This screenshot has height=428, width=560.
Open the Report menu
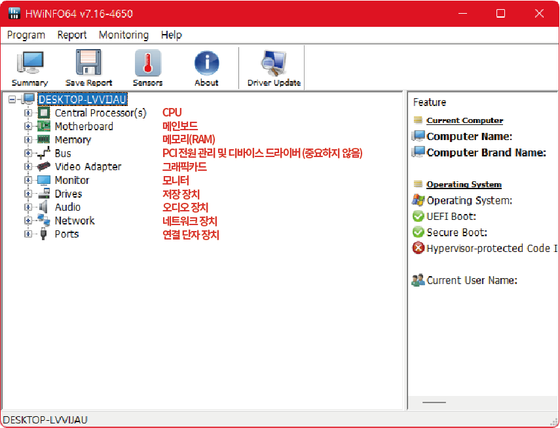pos(72,35)
